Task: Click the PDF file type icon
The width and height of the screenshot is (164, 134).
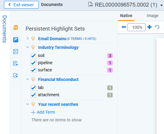Action: [x=90, y=4]
